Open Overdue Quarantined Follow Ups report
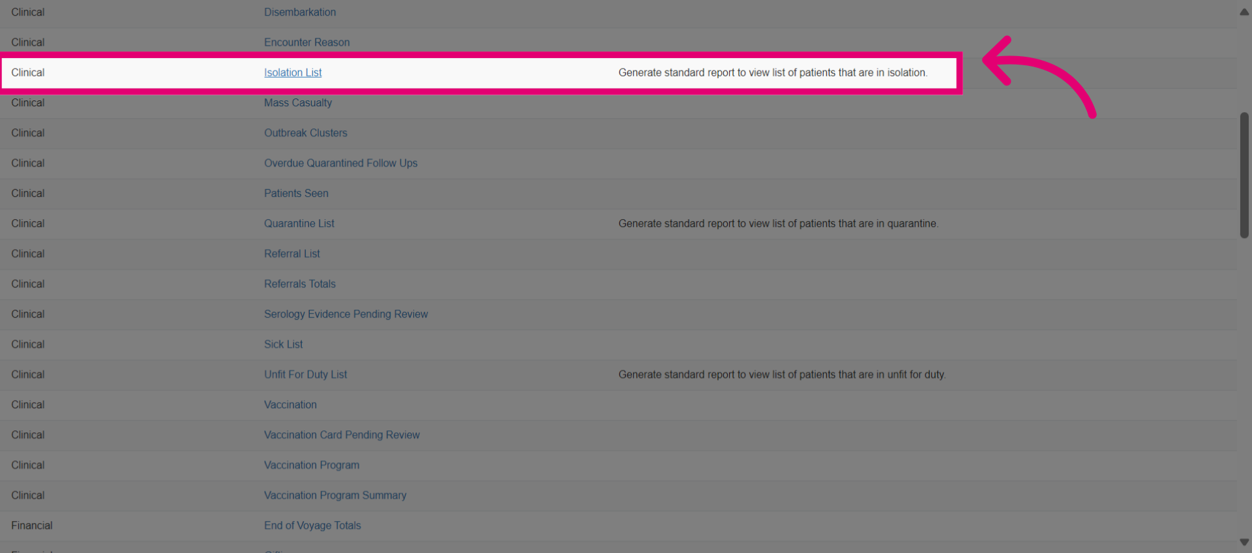This screenshot has height=553, width=1252. click(x=340, y=163)
